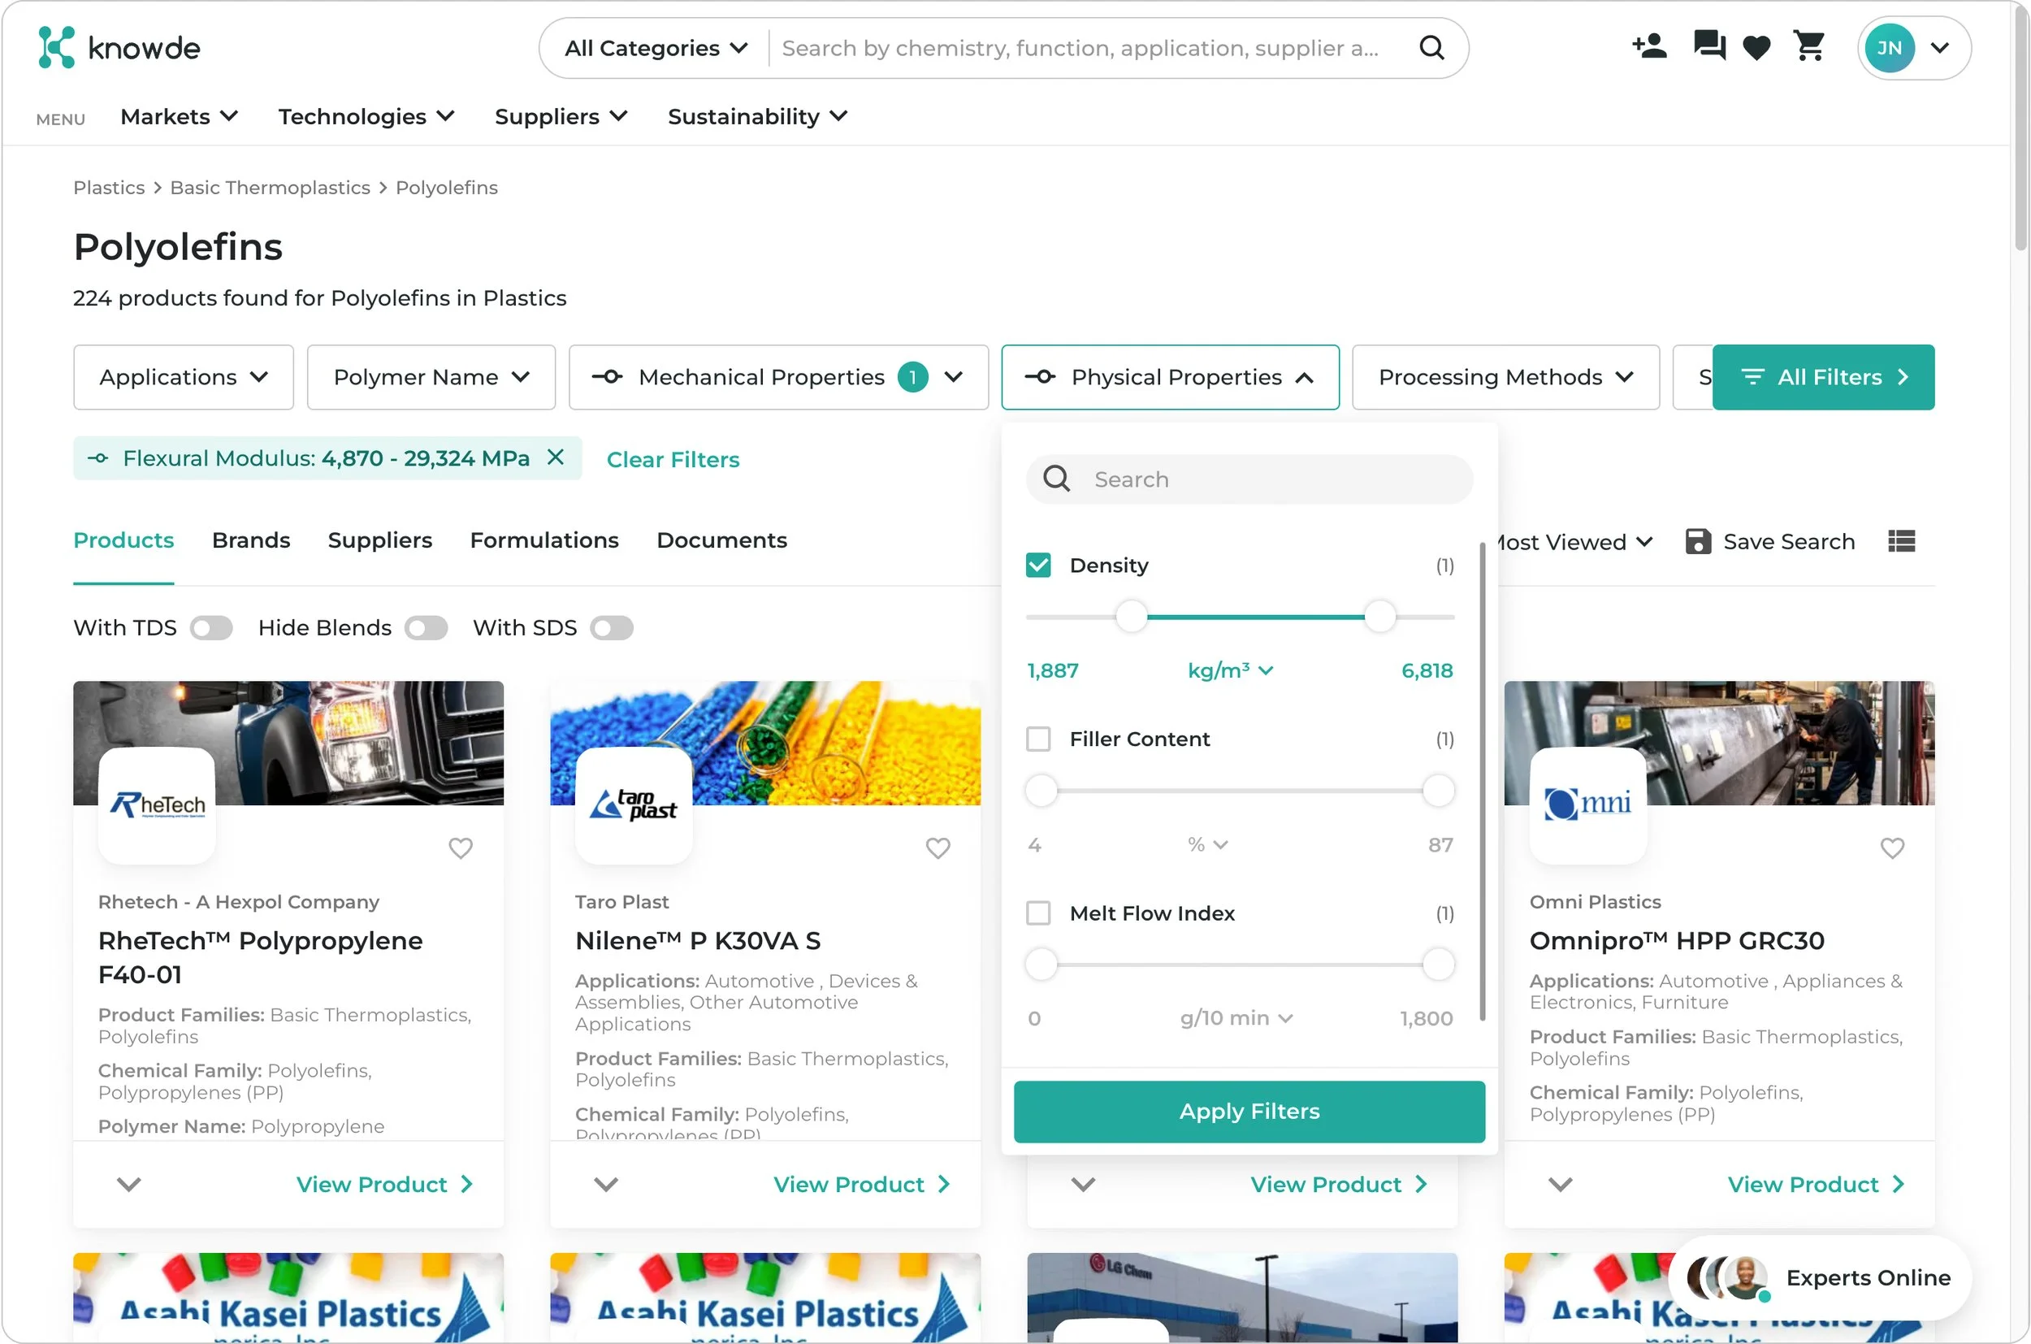Open the chat messages icon
This screenshot has height=1344, width=2031.
[1708, 46]
